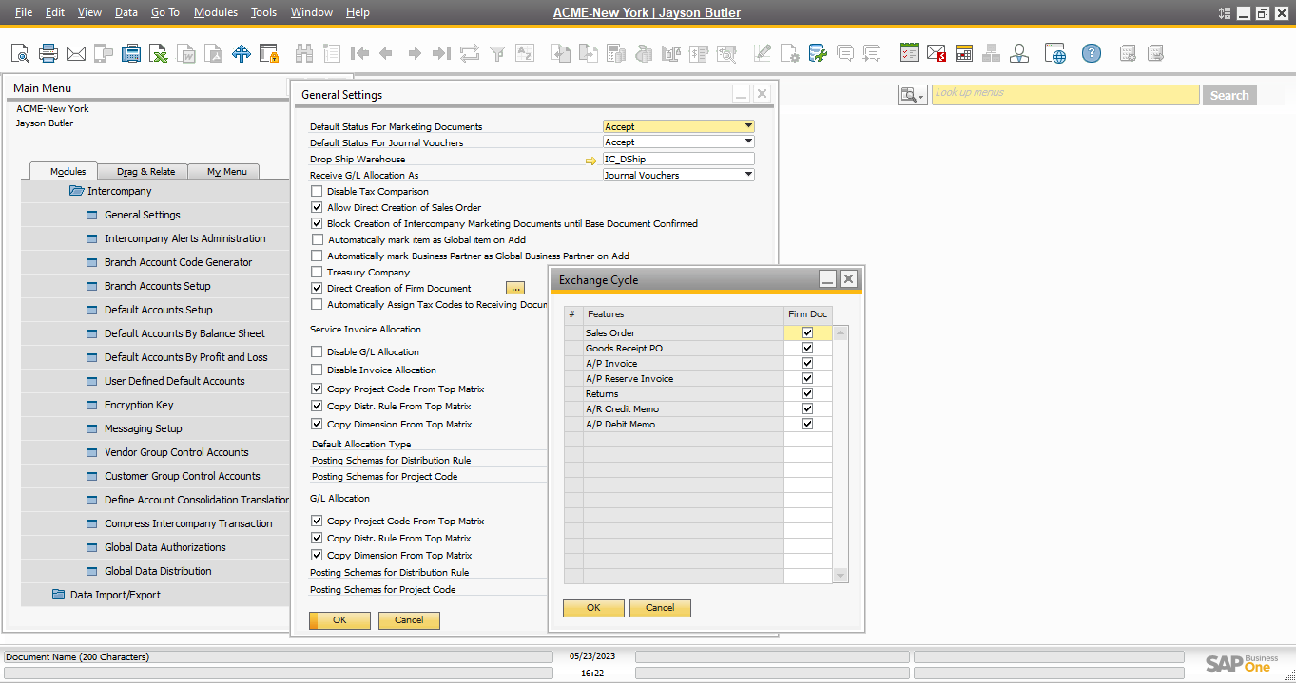Viewport: 1296px width, 683px height.
Task: Click the Print Preview toolbar icon
Action: pyautogui.click(x=20, y=53)
